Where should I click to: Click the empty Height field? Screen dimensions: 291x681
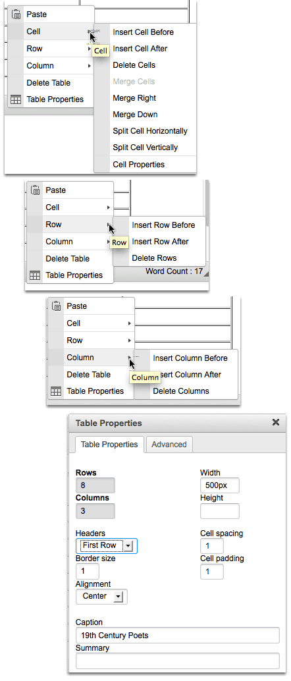click(219, 511)
